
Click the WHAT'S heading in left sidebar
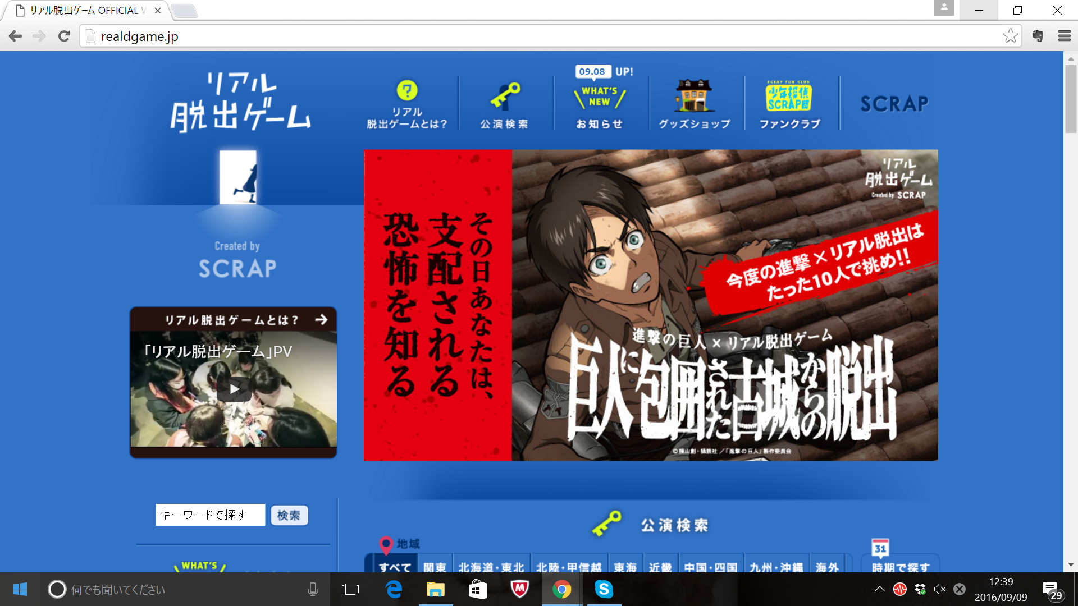point(199,566)
